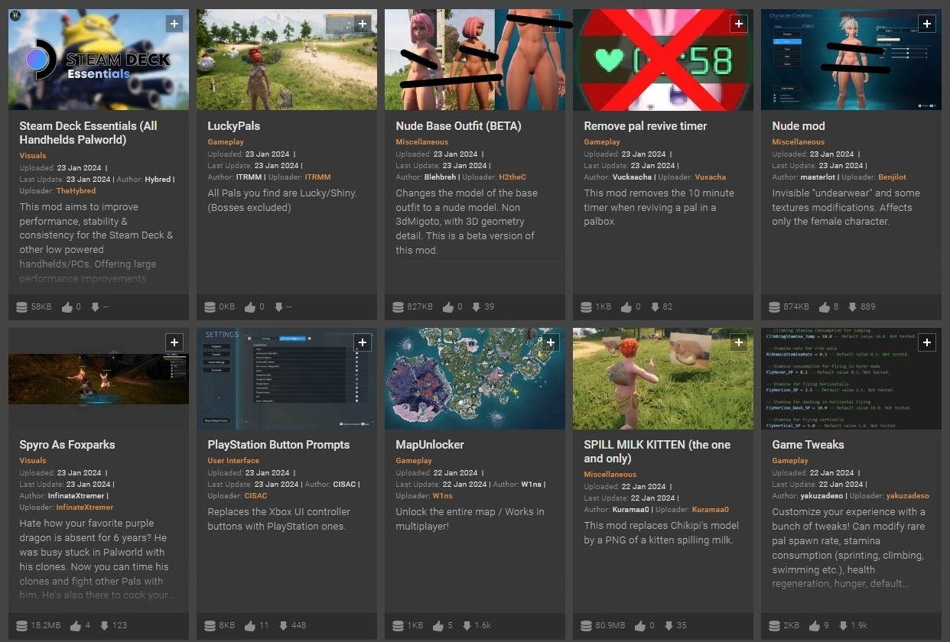Click thumbs-up icon on Remove pal revive timer
This screenshot has height=642, width=950.
tap(626, 306)
